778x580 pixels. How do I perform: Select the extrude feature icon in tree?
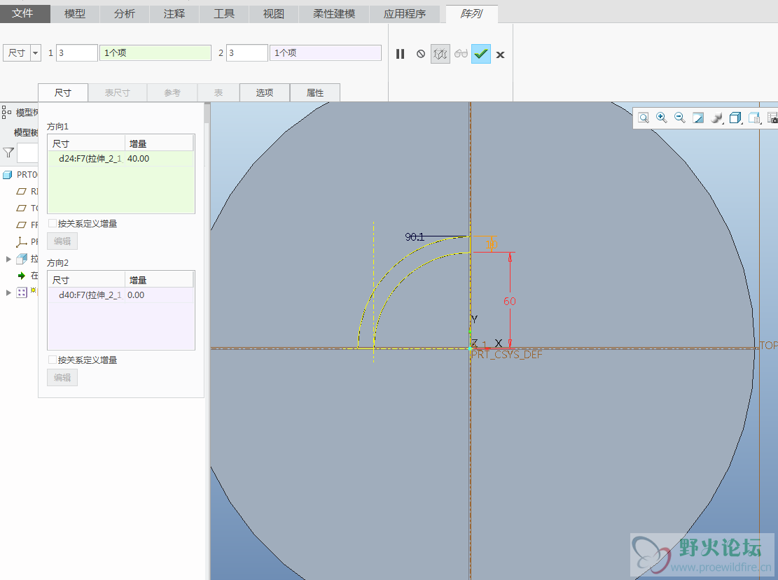(21, 259)
